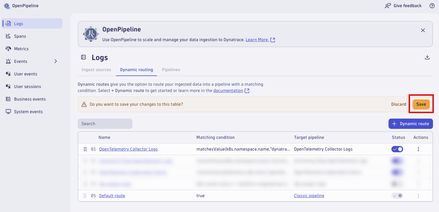Click the Name column header
This screenshot has height=212, width=439.
point(104,137)
